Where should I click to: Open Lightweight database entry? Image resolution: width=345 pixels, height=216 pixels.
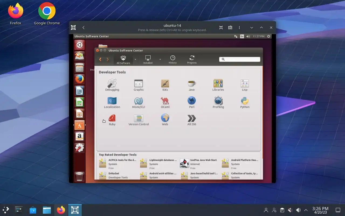(x=158, y=164)
